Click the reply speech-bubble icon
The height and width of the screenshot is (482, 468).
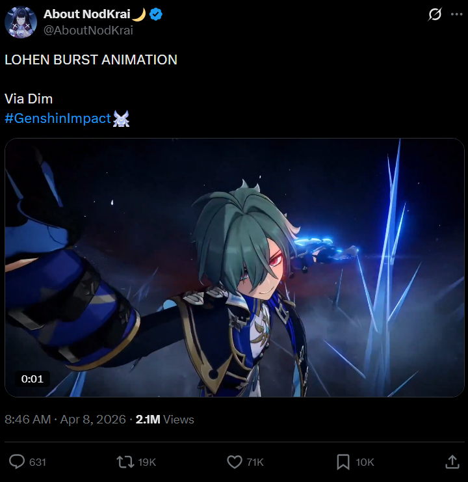tap(17, 462)
